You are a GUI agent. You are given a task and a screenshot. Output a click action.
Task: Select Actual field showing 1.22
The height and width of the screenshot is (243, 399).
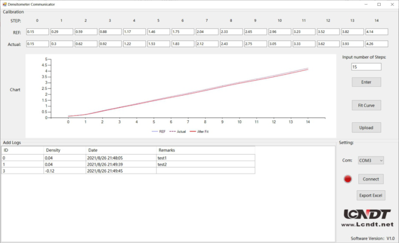click(134, 44)
